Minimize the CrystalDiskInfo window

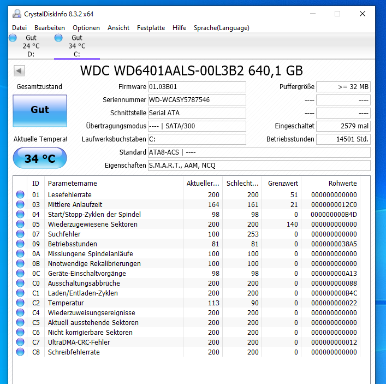point(313,14)
